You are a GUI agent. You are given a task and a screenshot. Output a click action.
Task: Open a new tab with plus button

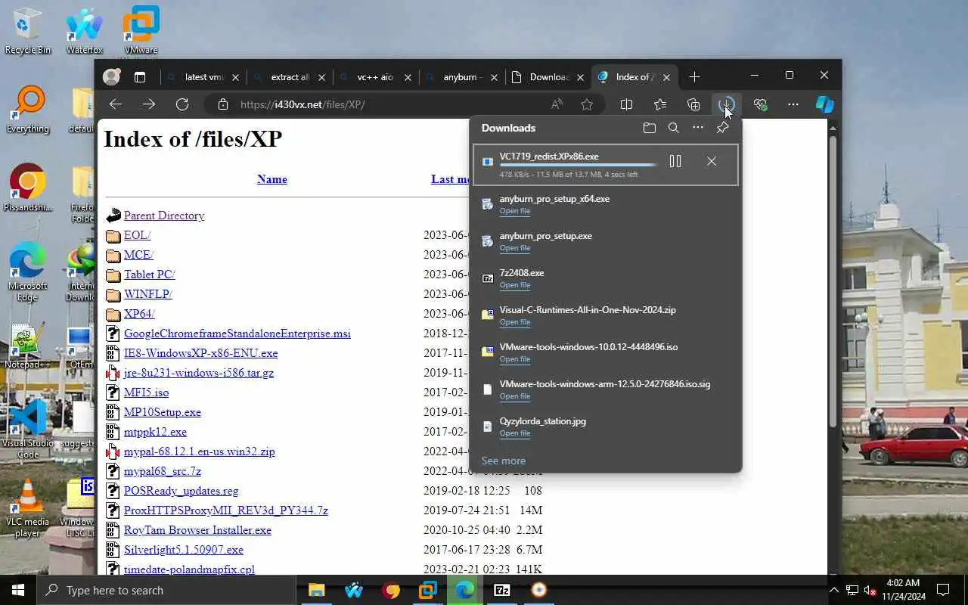coord(694,77)
